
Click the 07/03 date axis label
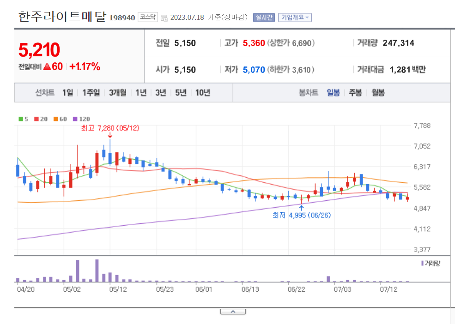coord(342,289)
